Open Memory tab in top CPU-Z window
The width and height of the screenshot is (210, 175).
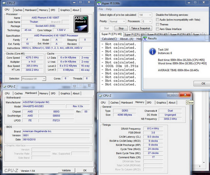[43, 10]
